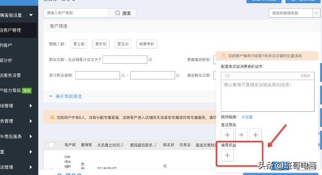Open 请选择管理客服 dropdown
This screenshot has height=175, width=322.
click(294, 13)
